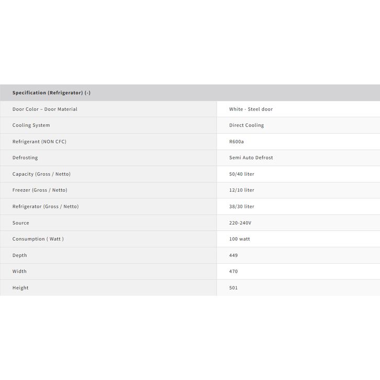Viewport: 380px width, 380px height.
Task: Select the Direct Cooling value
Action: 247,126
